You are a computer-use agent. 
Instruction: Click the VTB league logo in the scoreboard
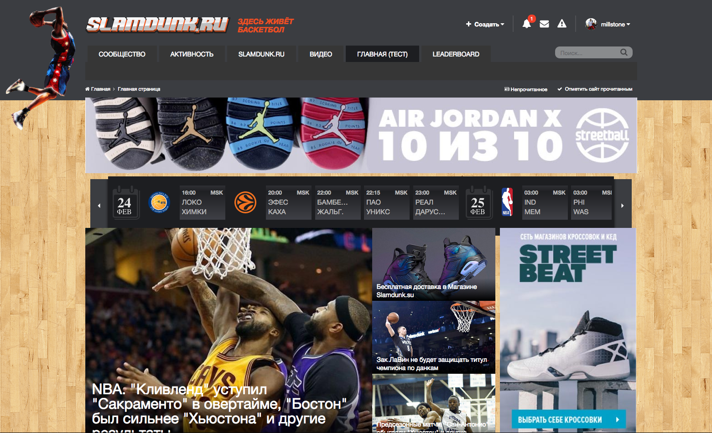point(159,203)
